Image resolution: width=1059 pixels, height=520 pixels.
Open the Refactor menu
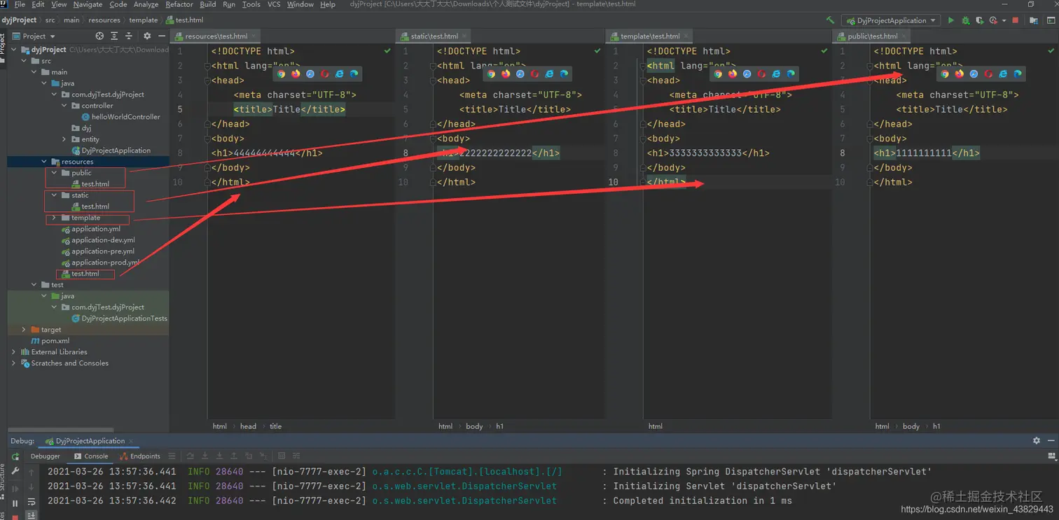[179, 4]
